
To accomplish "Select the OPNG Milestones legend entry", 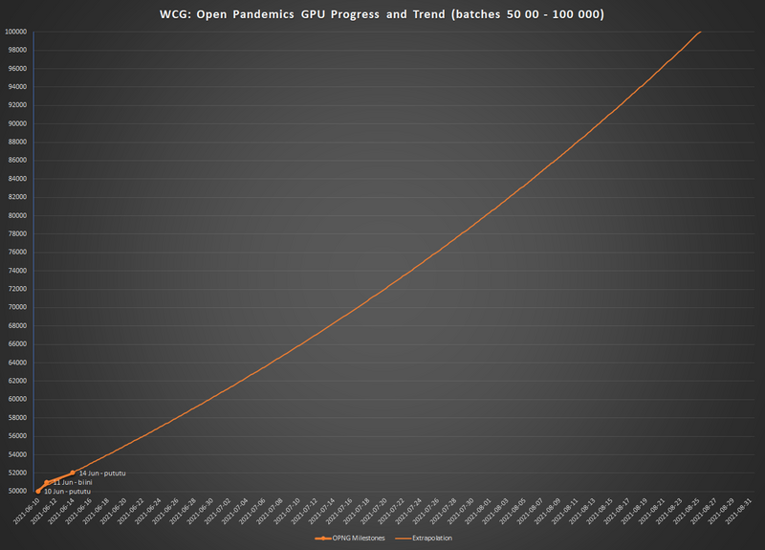I will pyautogui.click(x=350, y=538).
